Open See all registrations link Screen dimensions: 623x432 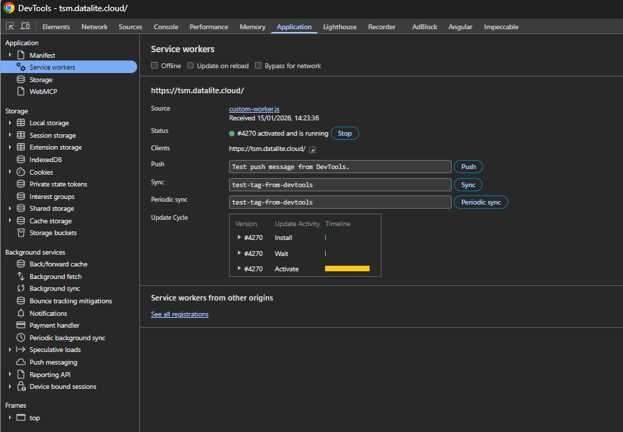[180, 314]
